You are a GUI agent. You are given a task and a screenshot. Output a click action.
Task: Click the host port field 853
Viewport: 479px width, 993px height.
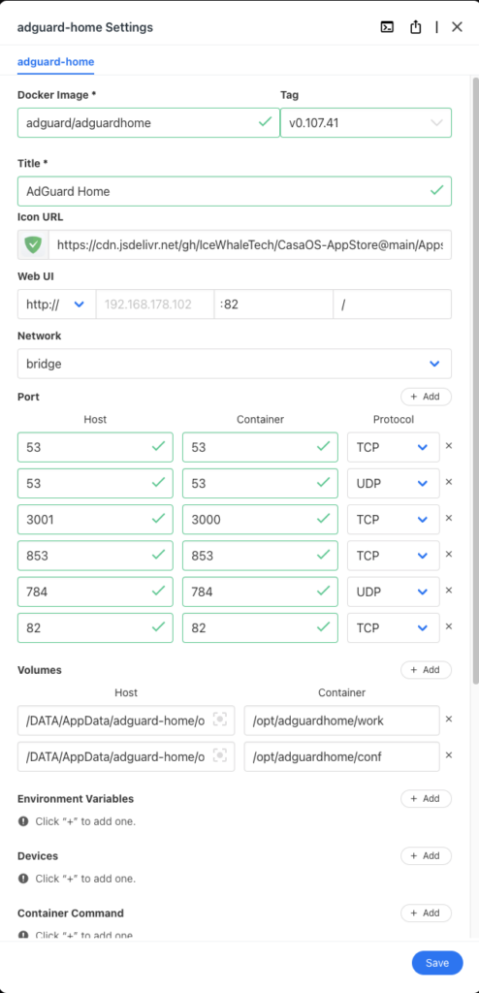95,556
